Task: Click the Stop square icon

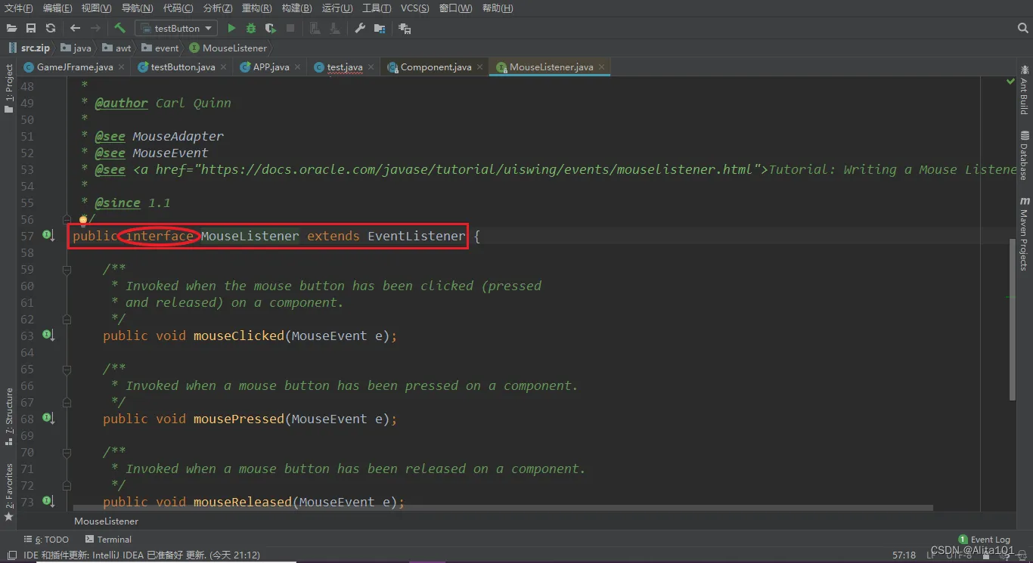Action: (x=290, y=28)
